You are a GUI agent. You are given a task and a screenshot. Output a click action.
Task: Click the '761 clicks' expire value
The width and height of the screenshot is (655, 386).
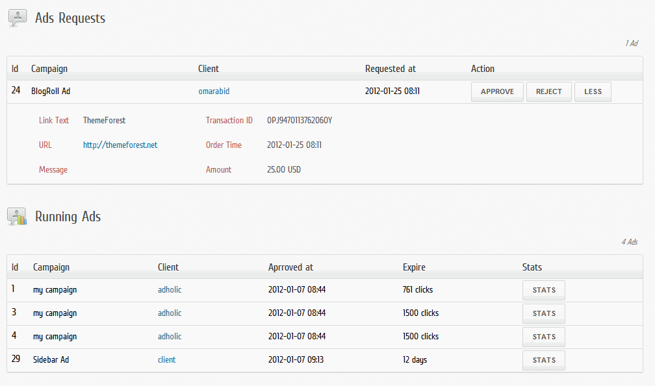coord(418,290)
